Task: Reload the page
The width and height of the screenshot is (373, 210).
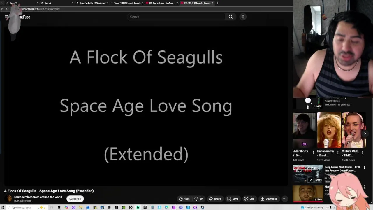Action: [7, 9]
